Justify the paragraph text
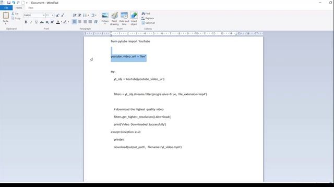The image size is (334, 187). (90, 22)
